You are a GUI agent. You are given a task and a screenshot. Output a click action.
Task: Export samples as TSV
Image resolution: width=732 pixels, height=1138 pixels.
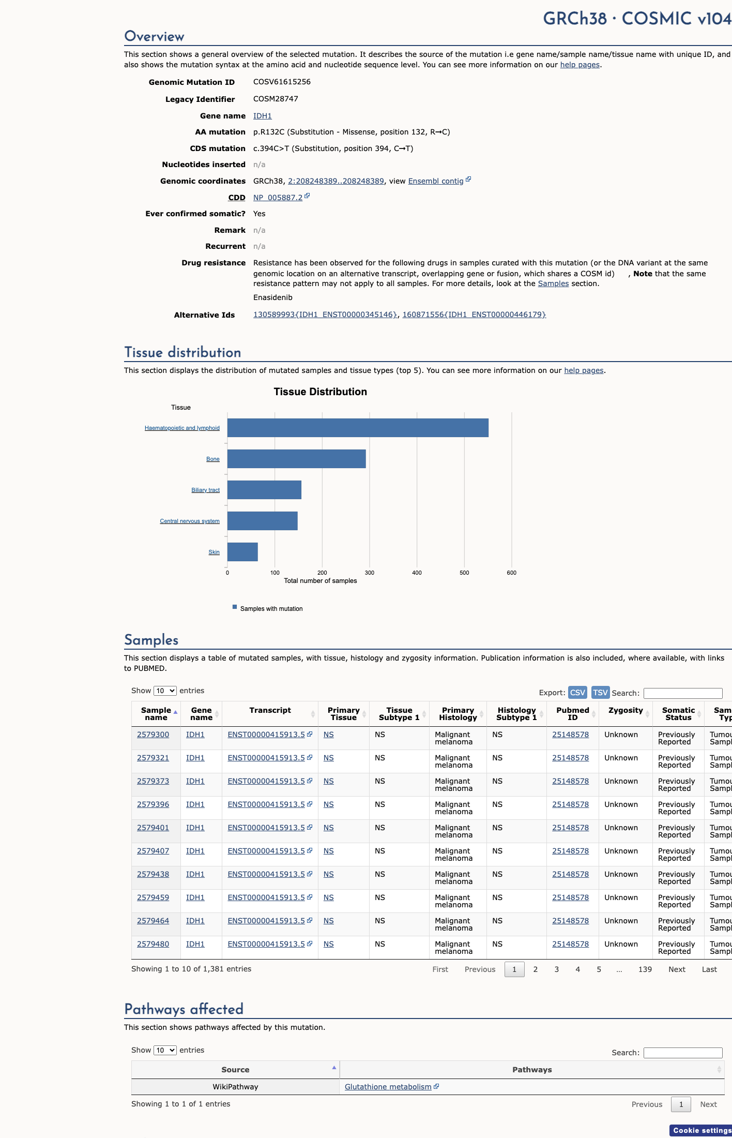coord(600,692)
